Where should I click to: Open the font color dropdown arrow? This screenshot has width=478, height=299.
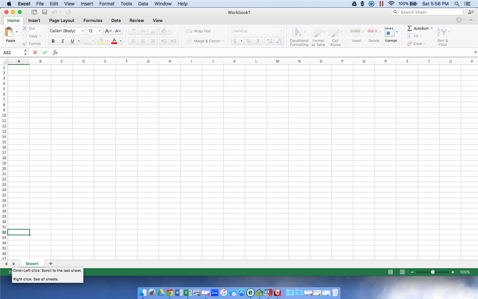121,41
